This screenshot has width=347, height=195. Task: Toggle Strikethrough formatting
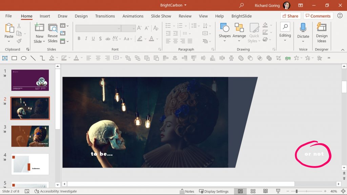click(107, 39)
